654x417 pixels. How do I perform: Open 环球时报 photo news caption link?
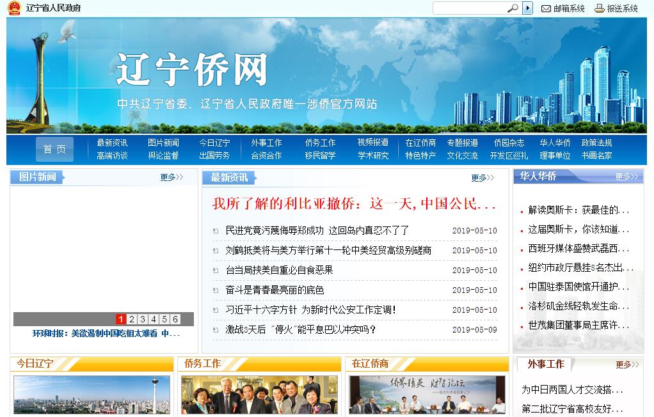tap(106, 333)
